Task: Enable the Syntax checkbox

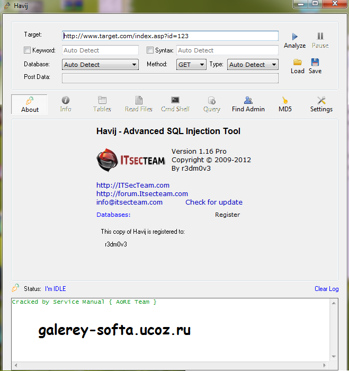Action: [150, 50]
